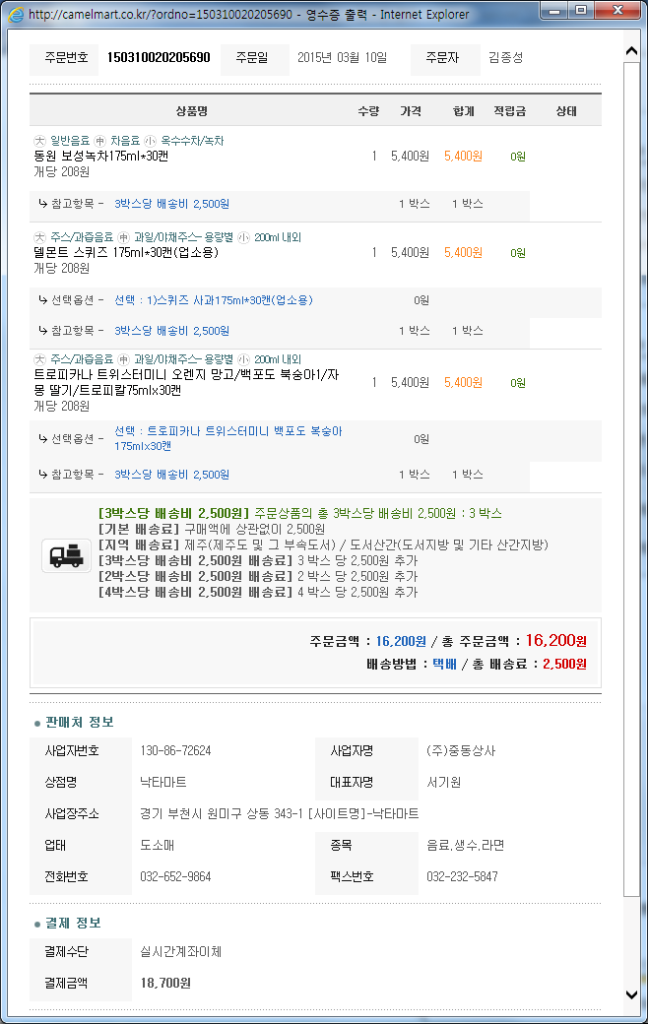
Task: Click 총 배송료 2,500원 value
Action: 564,664
